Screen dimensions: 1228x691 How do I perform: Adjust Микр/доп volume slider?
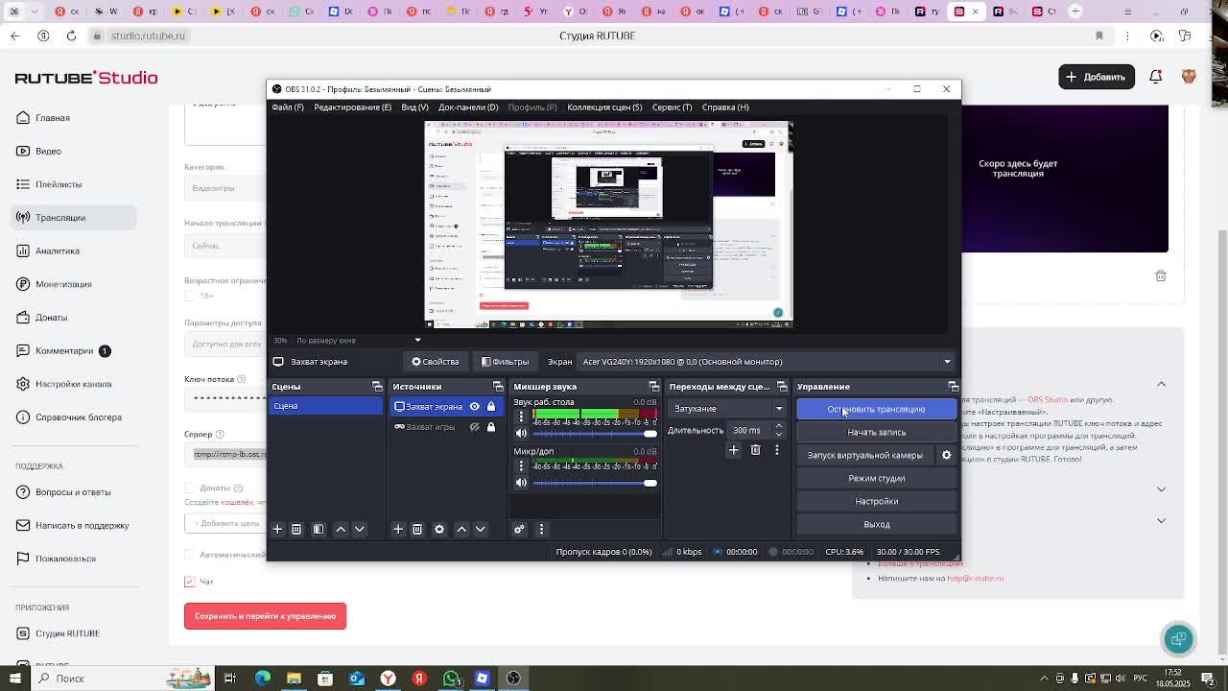pos(595,483)
